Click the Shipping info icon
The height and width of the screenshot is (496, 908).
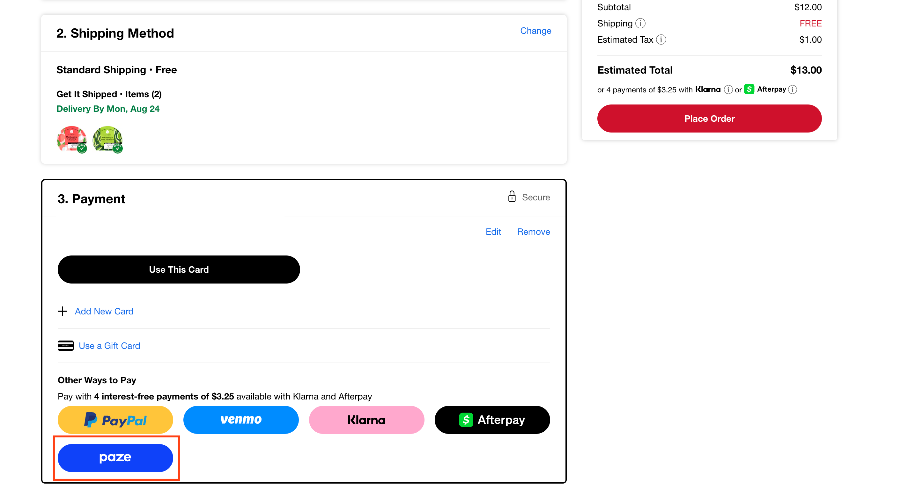click(640, 23)
